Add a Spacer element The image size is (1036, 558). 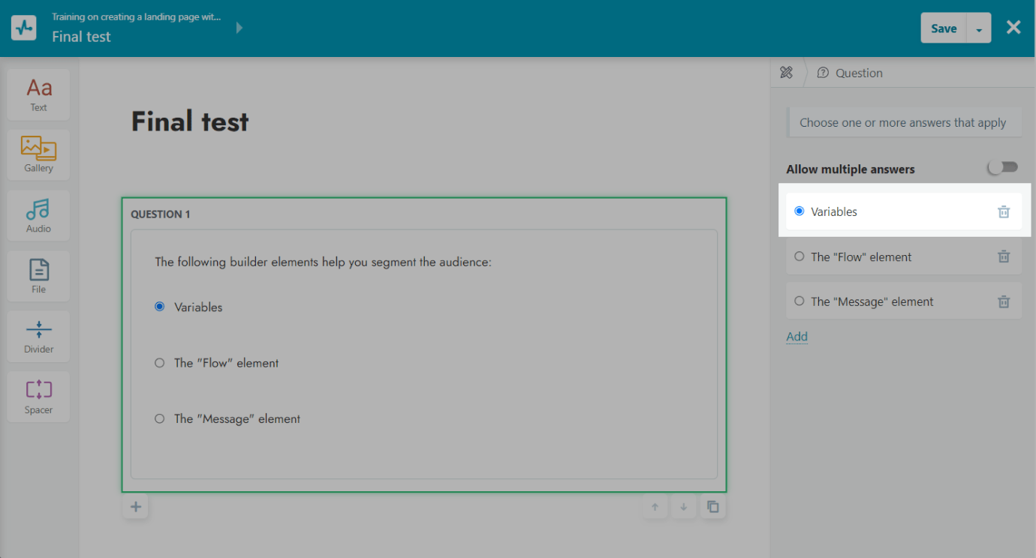coord(38,397)
